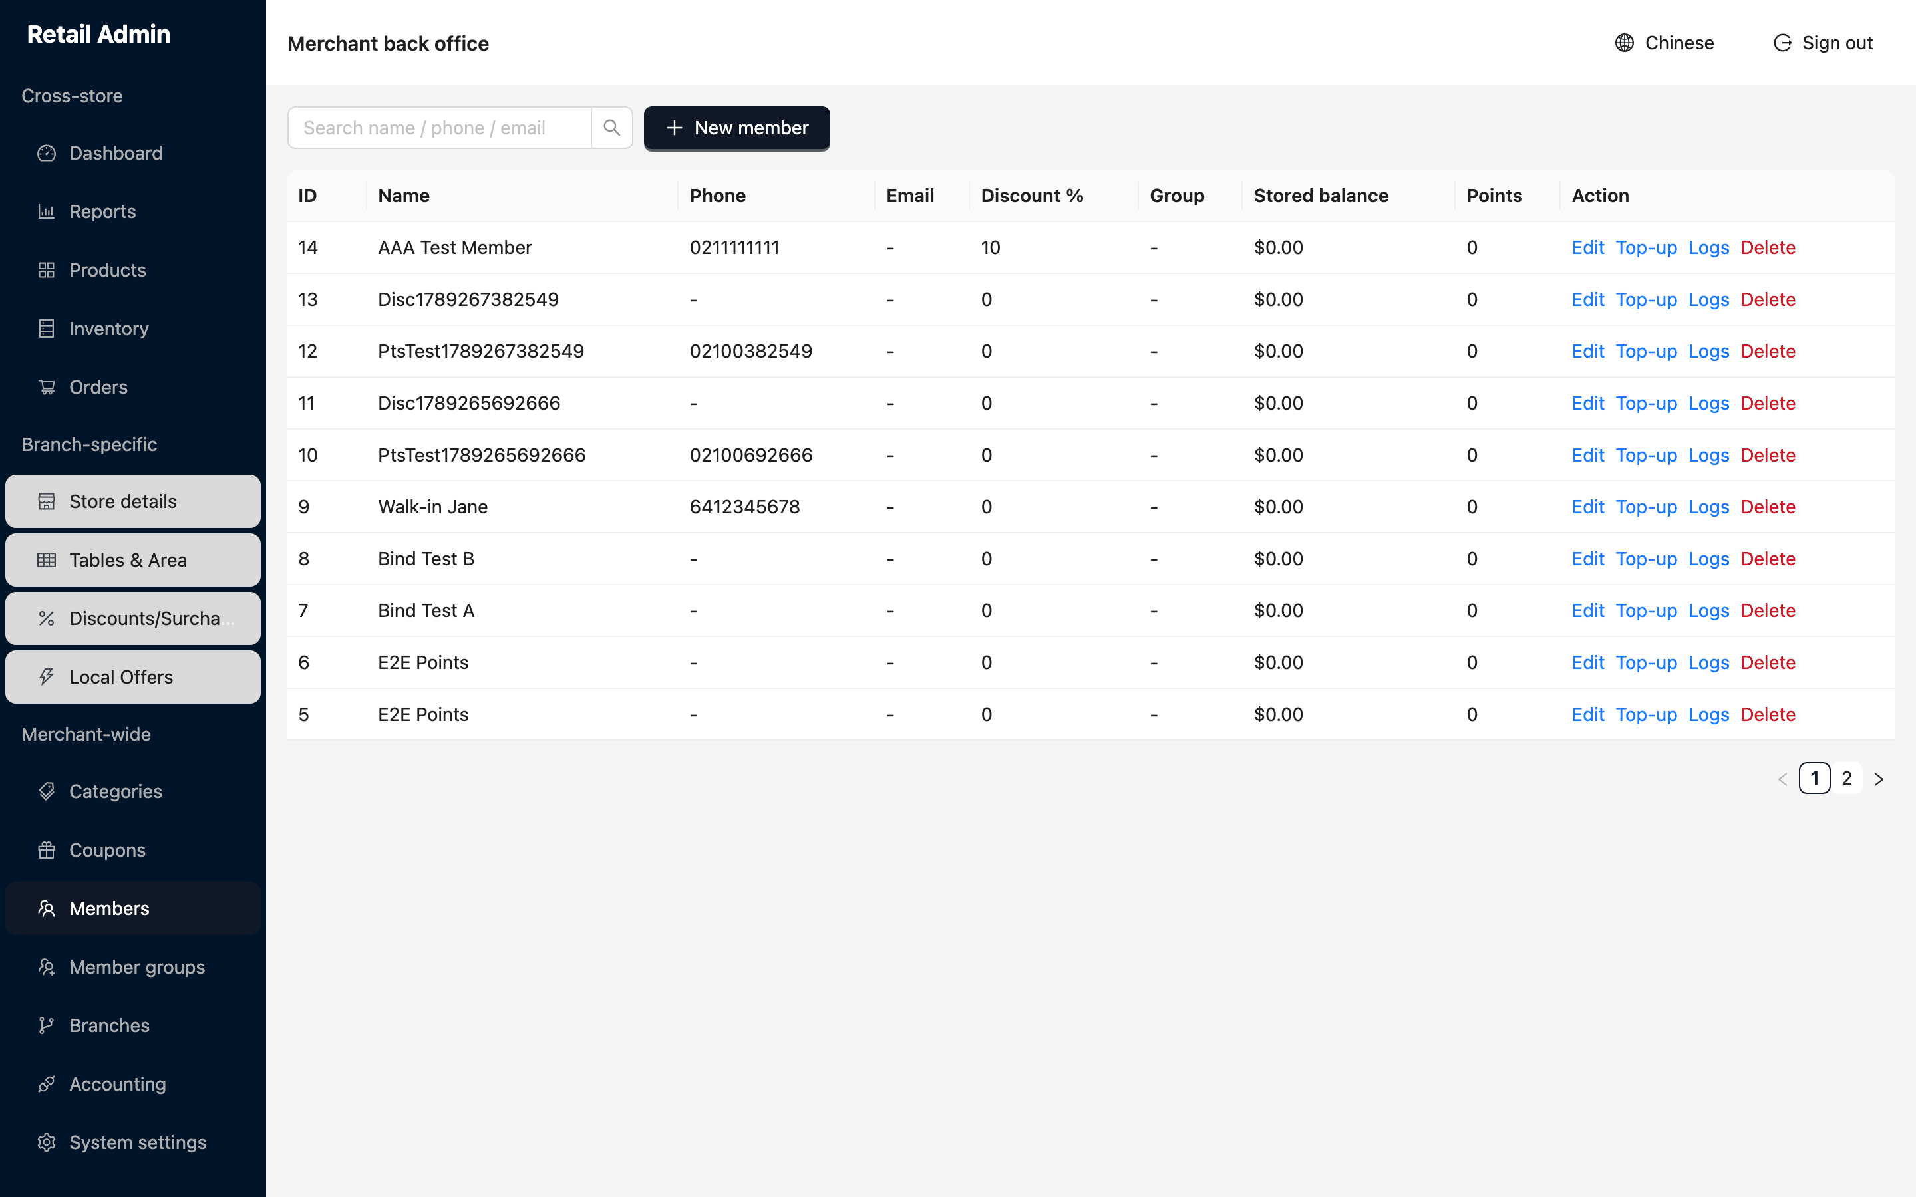
Task: Switch language to Chinese
Action: (x=1665, y=43)
